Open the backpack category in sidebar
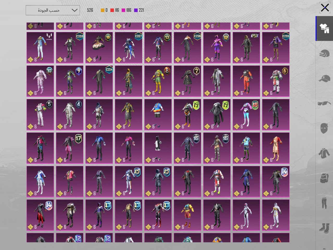The image size is (333, 250). (x=324, y=178)
